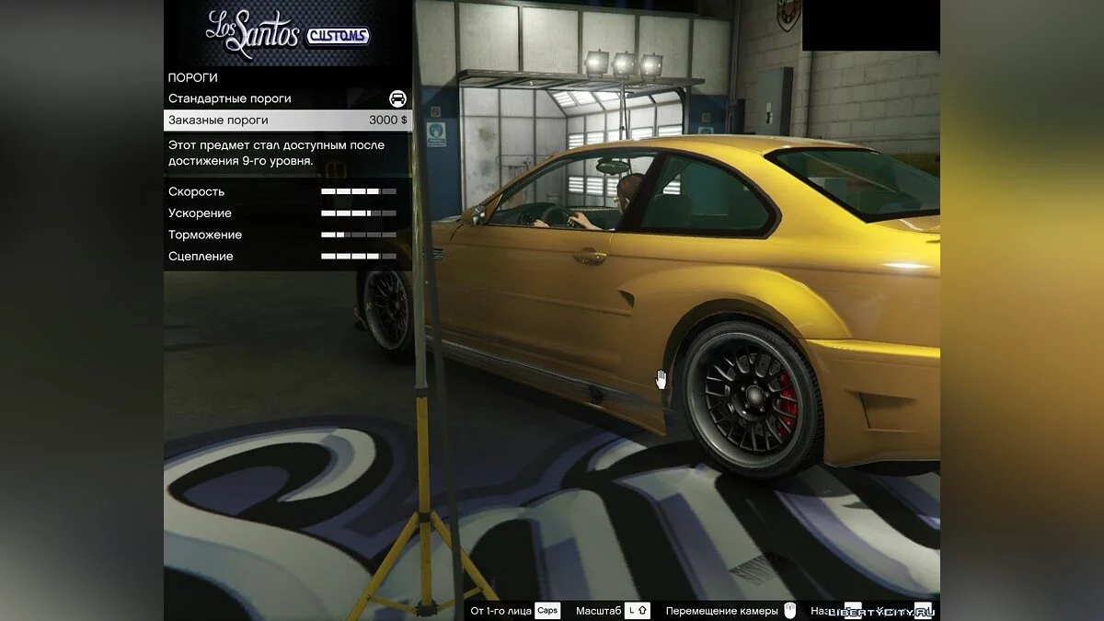Click the Скорость rating bar

358,191
